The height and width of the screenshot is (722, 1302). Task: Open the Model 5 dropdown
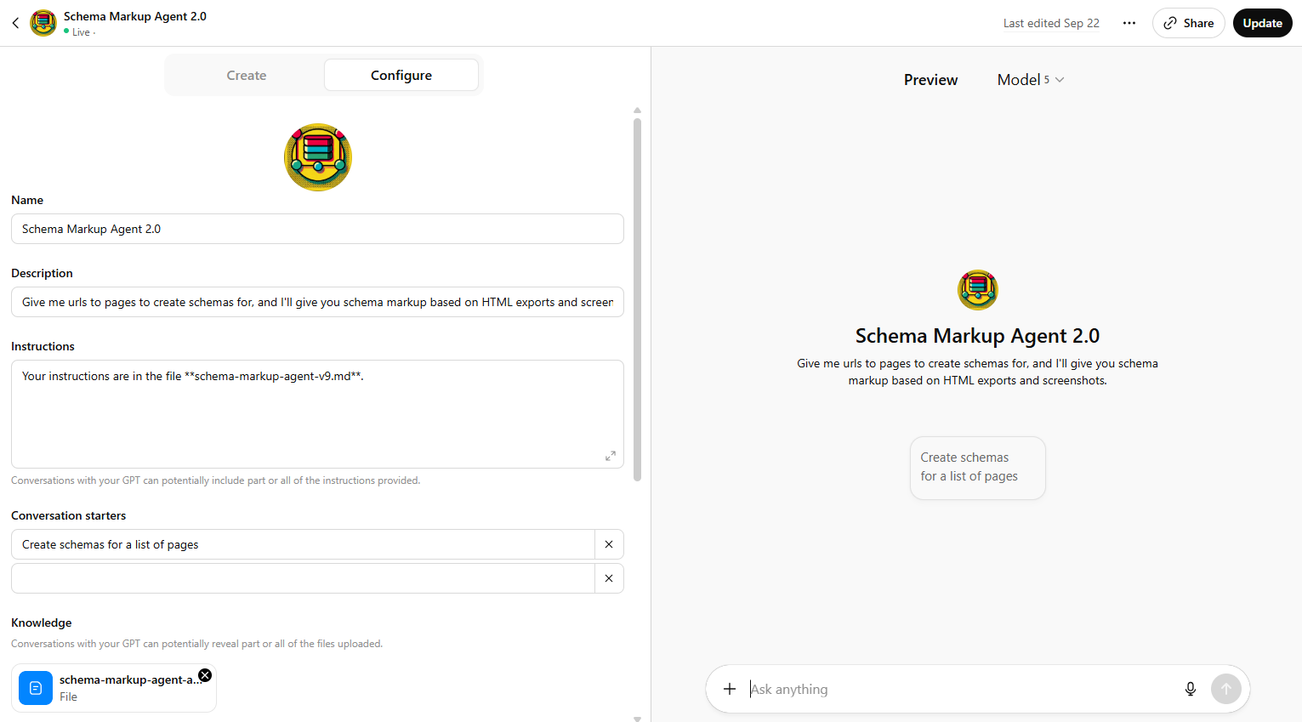tap(1030, 79)
